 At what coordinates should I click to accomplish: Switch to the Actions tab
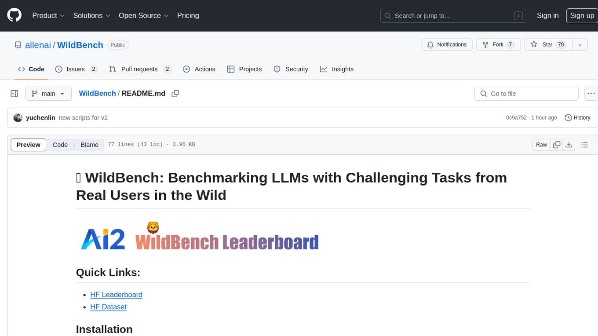point(199,69)
